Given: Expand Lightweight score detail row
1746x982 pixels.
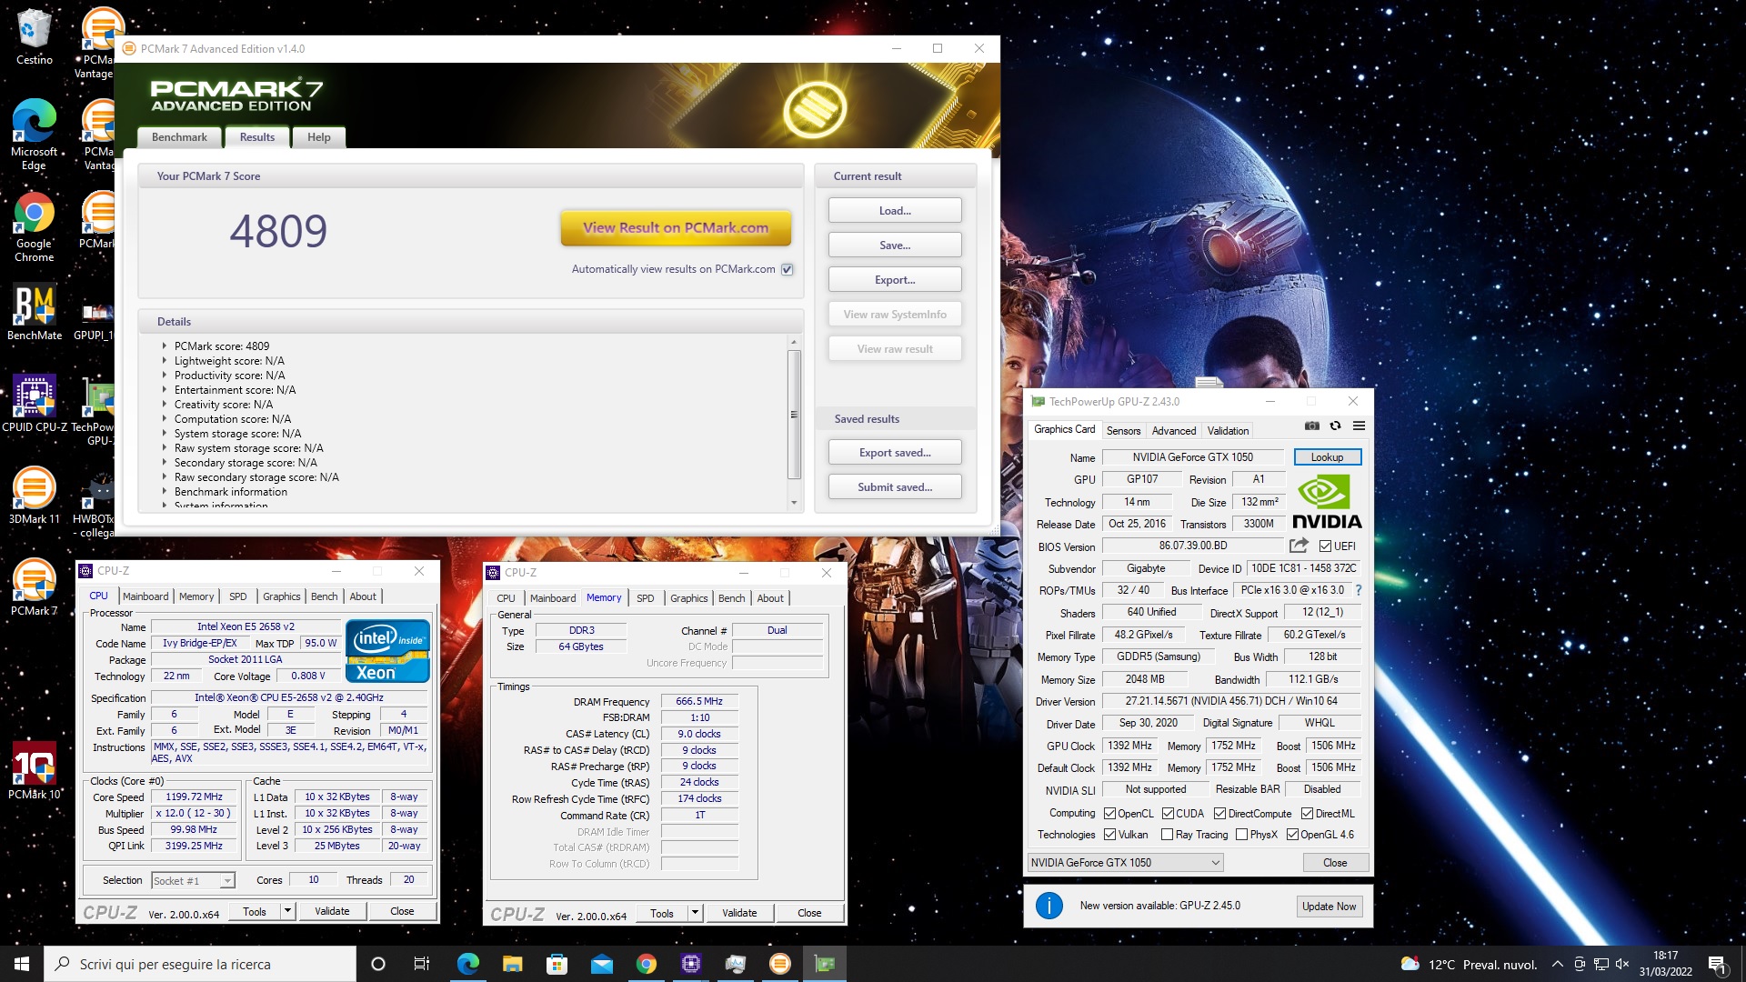Looking at the screenshot, I should pyautogui.click(x=165, y=361).
